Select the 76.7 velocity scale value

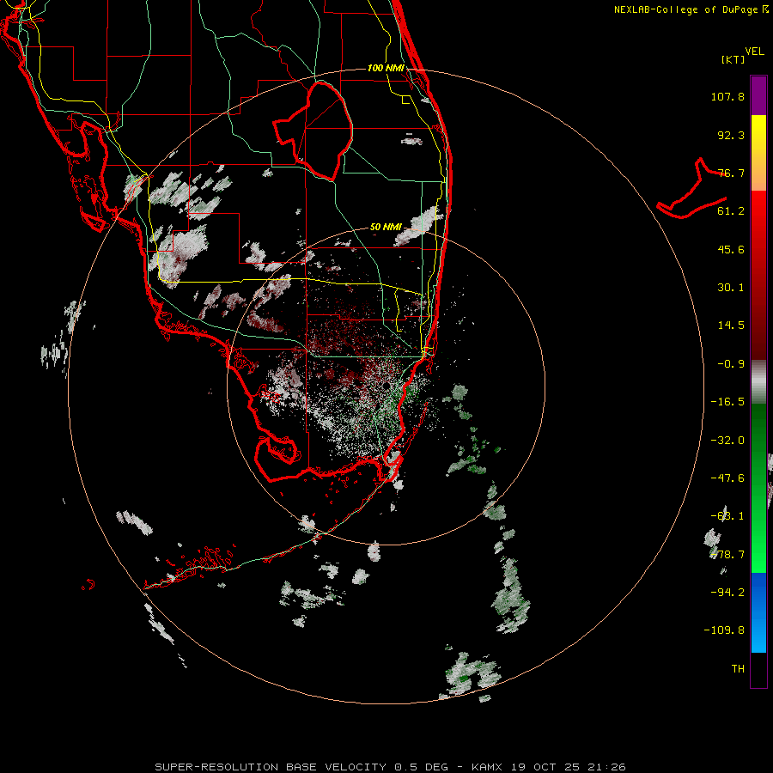click(731, 173)
